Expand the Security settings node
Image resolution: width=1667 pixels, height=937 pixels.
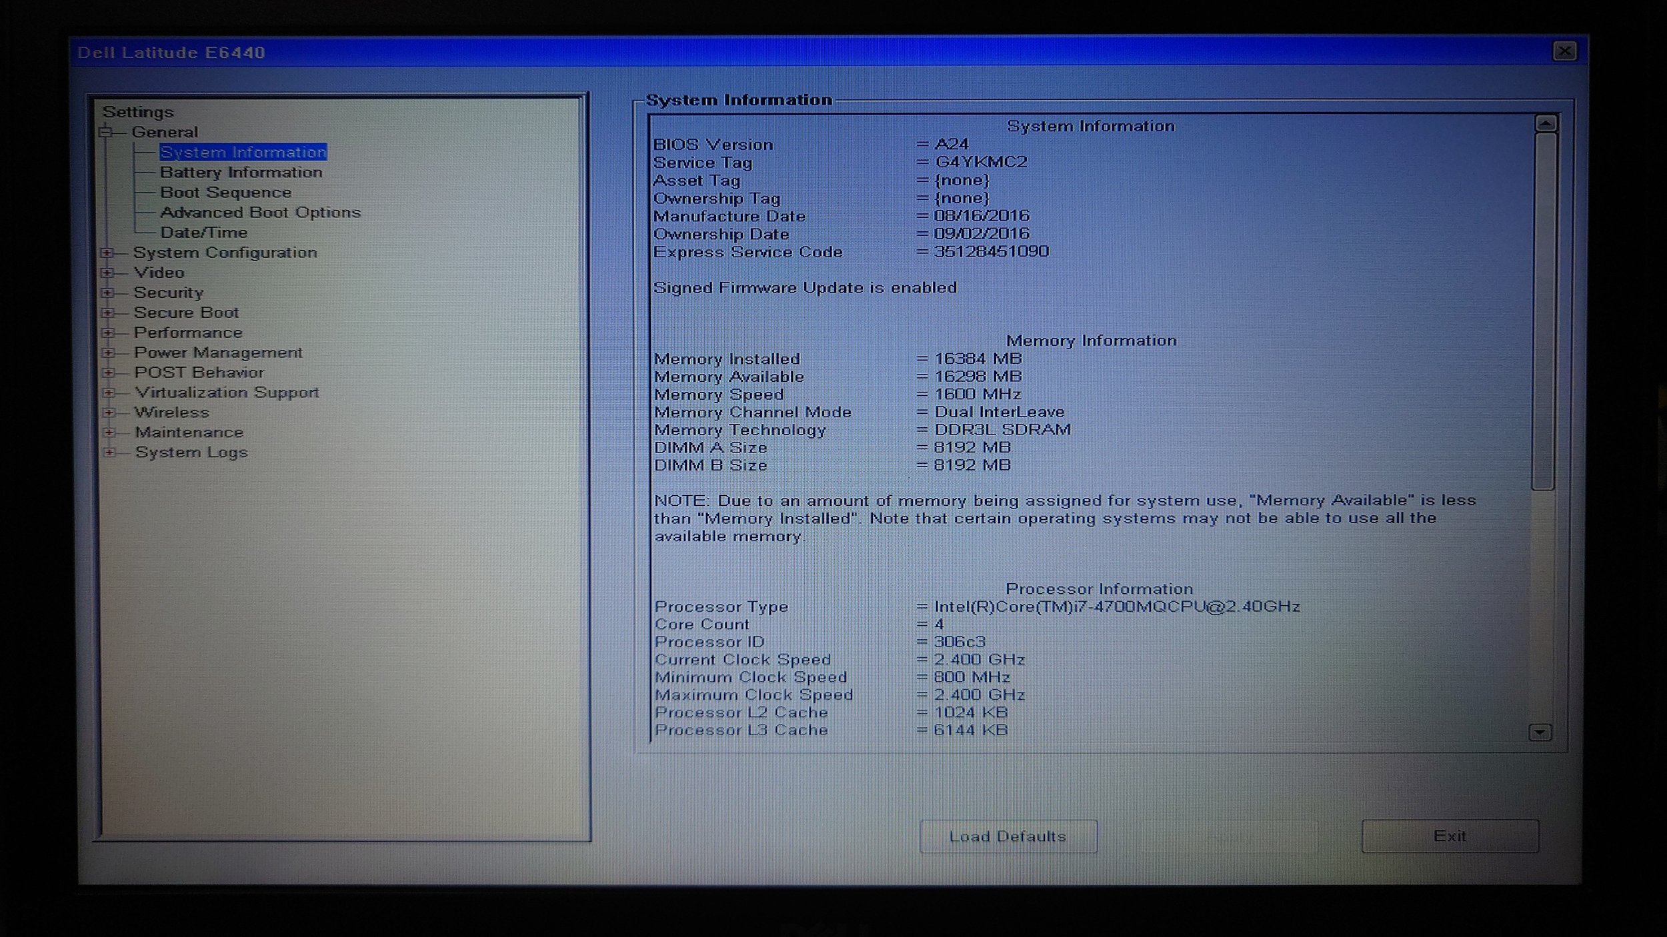[107, 293]
